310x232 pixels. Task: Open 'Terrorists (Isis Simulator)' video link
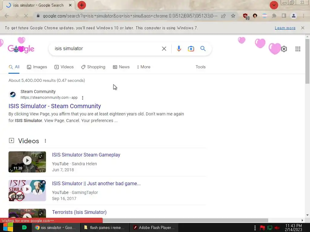(79, 212)
